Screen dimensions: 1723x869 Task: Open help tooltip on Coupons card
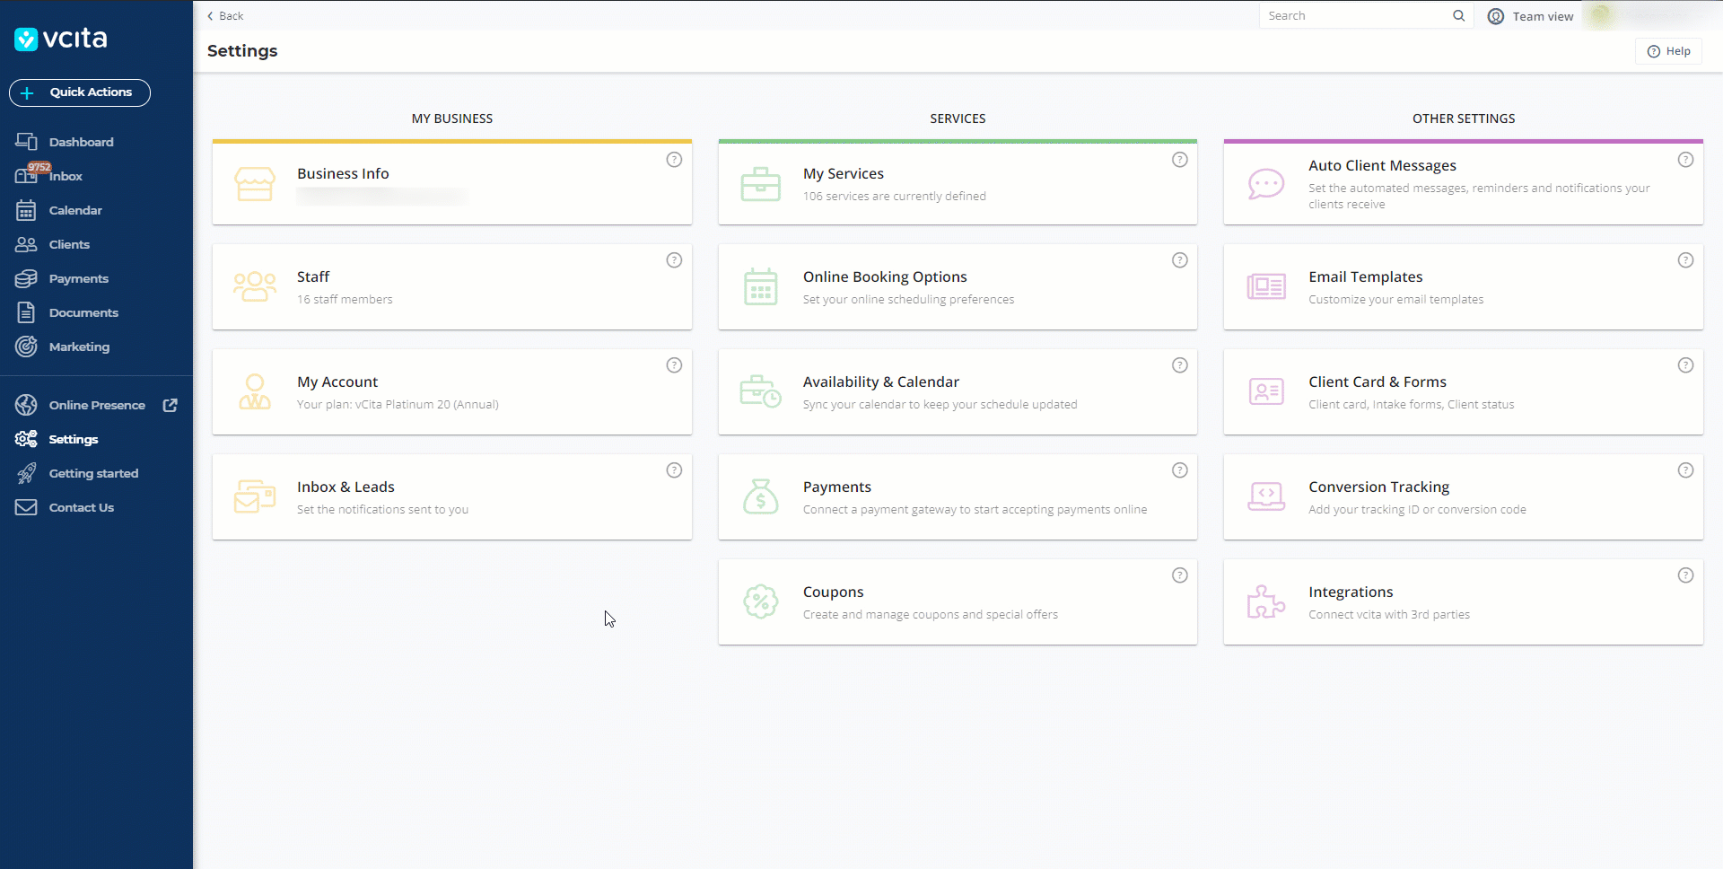coord(1180,575)
